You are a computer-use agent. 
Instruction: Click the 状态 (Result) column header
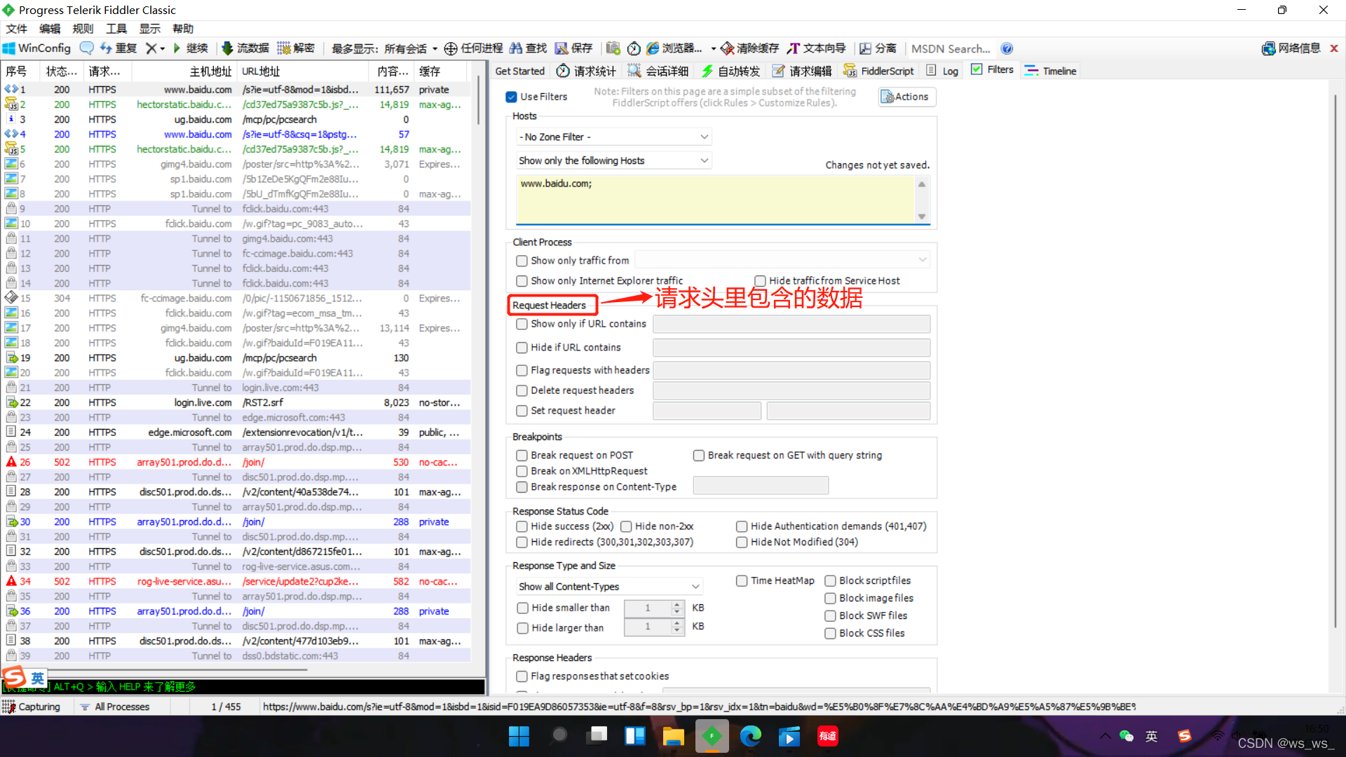tap(62, 71)
